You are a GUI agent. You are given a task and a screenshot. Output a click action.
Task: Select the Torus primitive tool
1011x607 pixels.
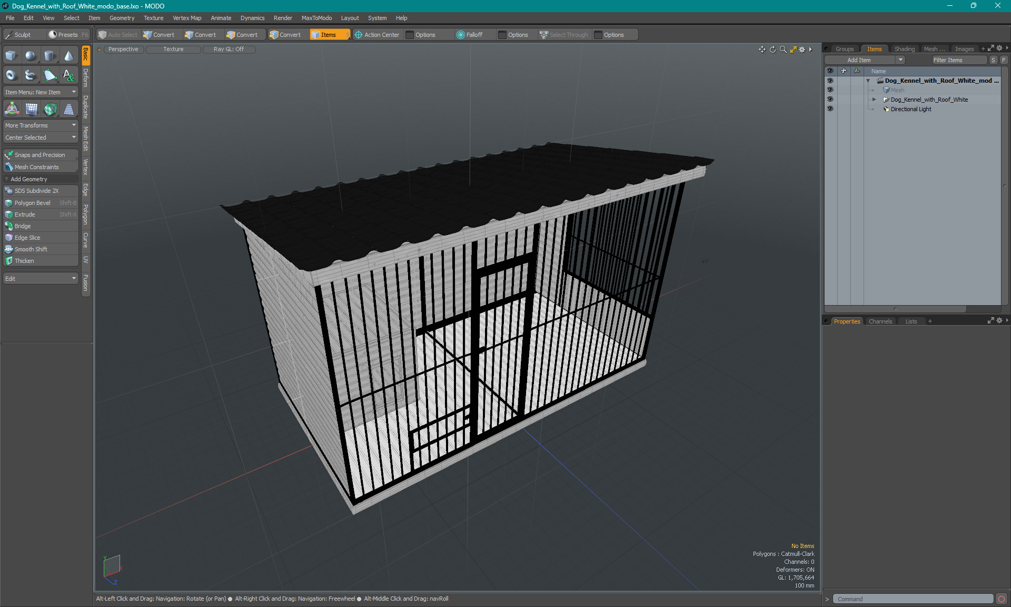coord(11,75)
